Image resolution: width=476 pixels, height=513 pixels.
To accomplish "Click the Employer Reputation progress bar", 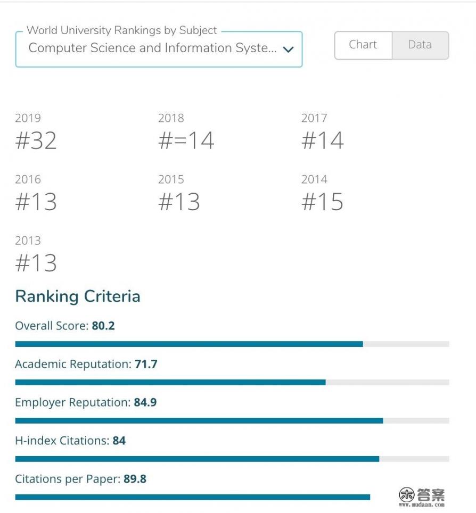I will point(232,421).
